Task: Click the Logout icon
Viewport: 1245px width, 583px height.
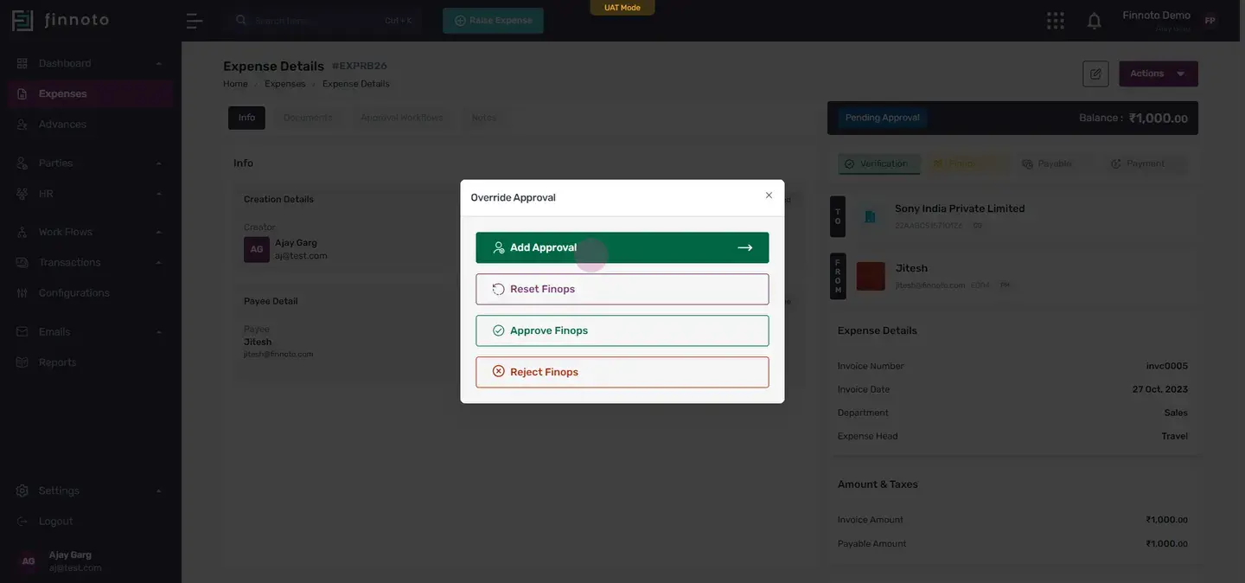Action: pos(22,522)
